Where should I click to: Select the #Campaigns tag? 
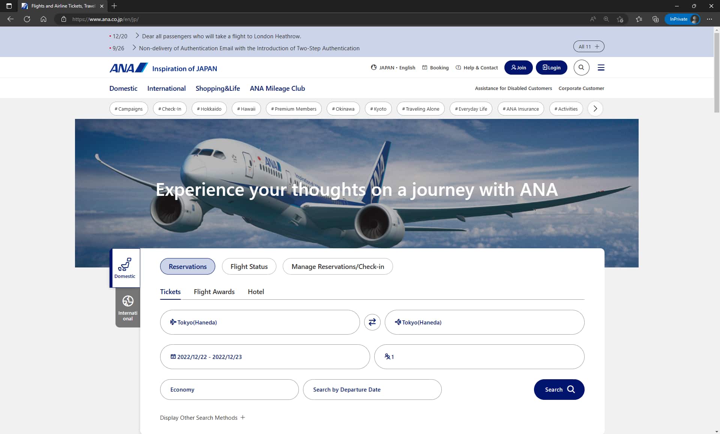129,109
